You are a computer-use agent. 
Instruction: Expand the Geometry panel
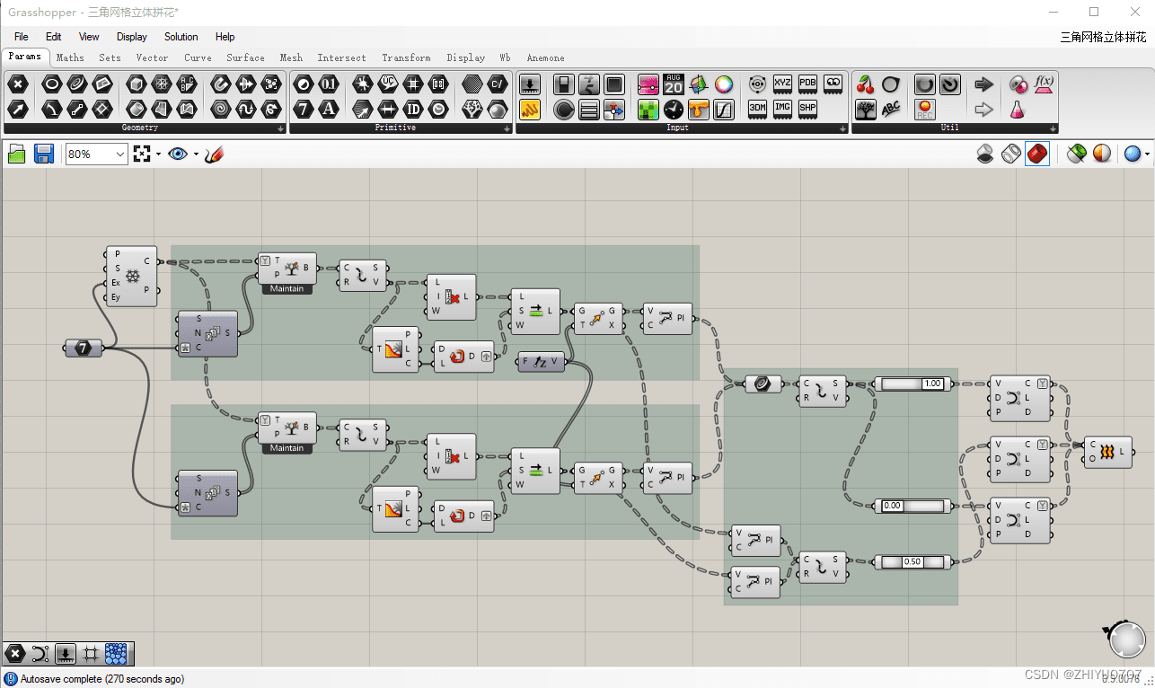281,129
